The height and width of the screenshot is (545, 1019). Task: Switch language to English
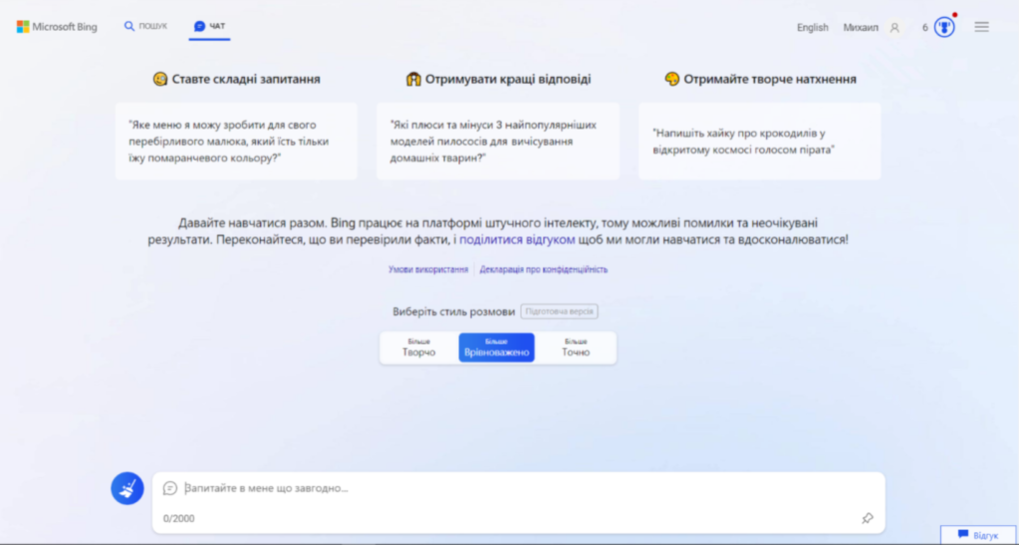(x=812, y=28)
